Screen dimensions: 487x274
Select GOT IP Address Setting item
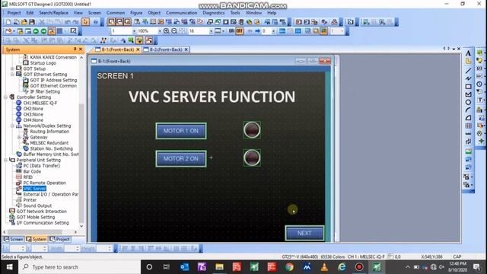pyautogui.click(x=53, y=80)
